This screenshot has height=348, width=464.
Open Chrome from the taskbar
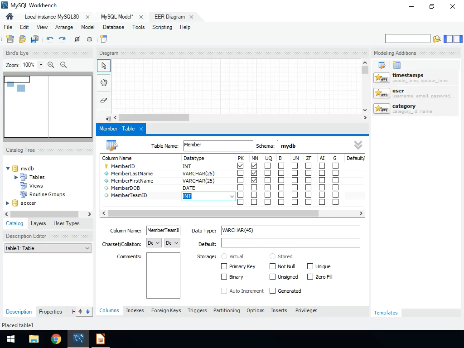[56, 339]
